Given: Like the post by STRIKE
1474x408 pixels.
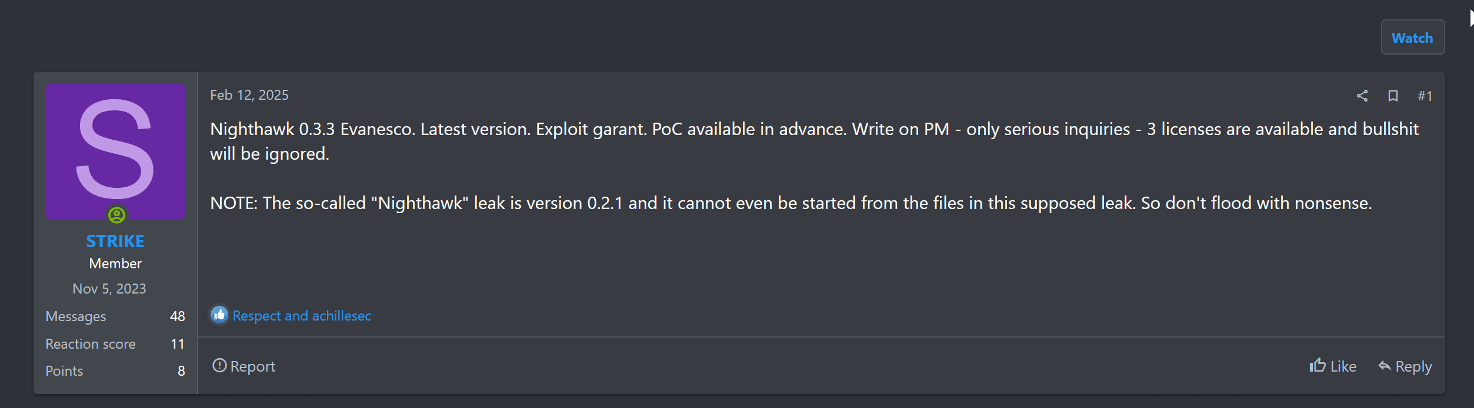Looking at the screenshot, I should click(x=1333, y=366).
